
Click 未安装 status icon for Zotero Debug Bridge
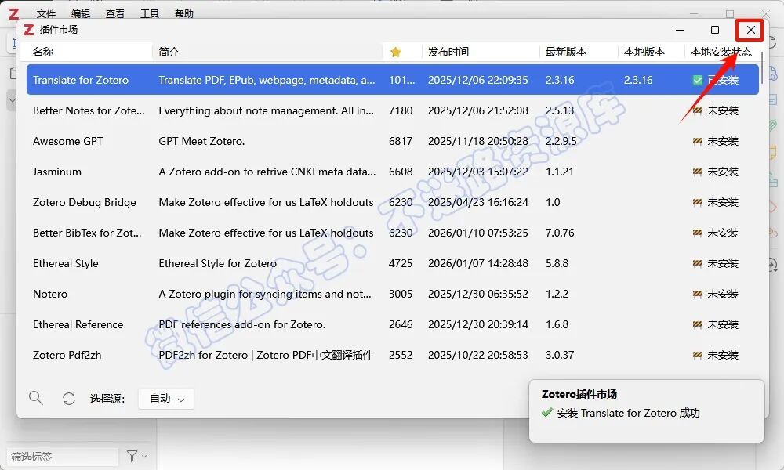coord(698,202)
